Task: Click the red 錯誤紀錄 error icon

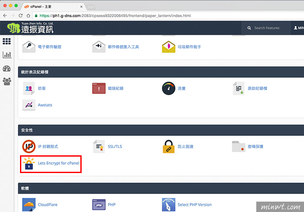Action: (x=99, y=88)
